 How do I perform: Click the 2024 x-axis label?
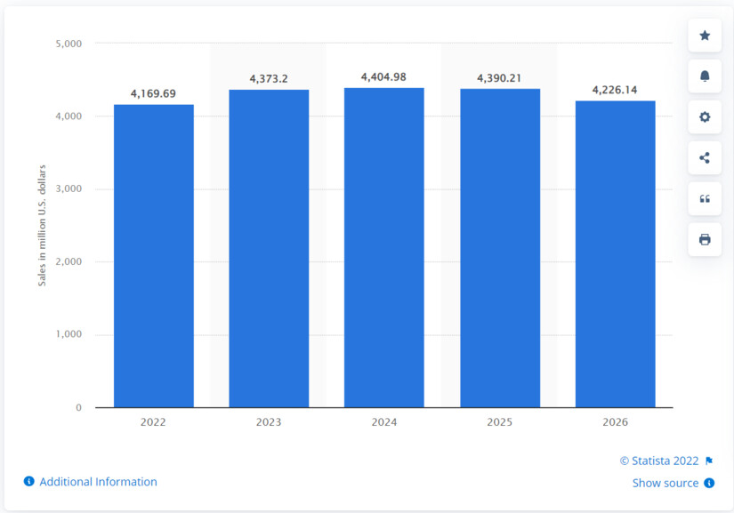pyautogui.click(x=383, y=421)
